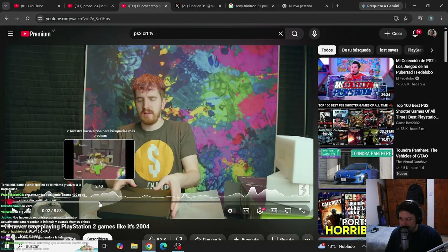
Task: Switch to Einar en X tab
Action: click(x=198, y=6)
